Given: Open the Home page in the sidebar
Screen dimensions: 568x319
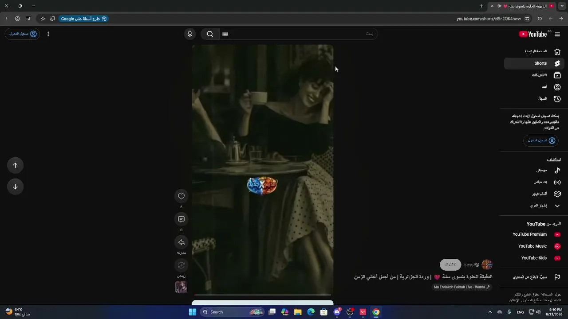Looking at the screenshot, I should pyautogui.click(x=534, y=51).
